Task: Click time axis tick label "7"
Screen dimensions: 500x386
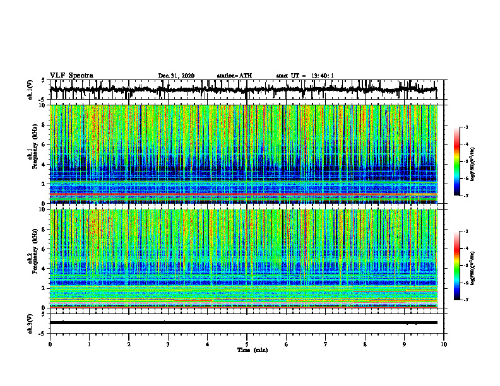Action: (x=326, y=344)
